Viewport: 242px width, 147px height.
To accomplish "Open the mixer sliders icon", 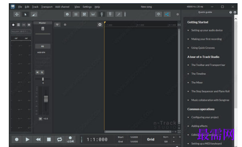I will (76, 14).
